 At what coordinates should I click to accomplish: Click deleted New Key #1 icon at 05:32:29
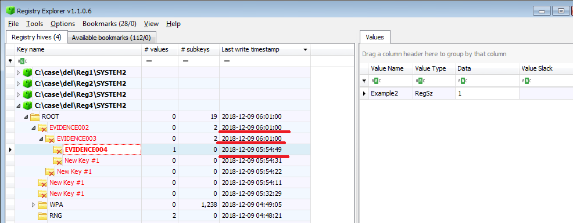[x=42, y=194]
